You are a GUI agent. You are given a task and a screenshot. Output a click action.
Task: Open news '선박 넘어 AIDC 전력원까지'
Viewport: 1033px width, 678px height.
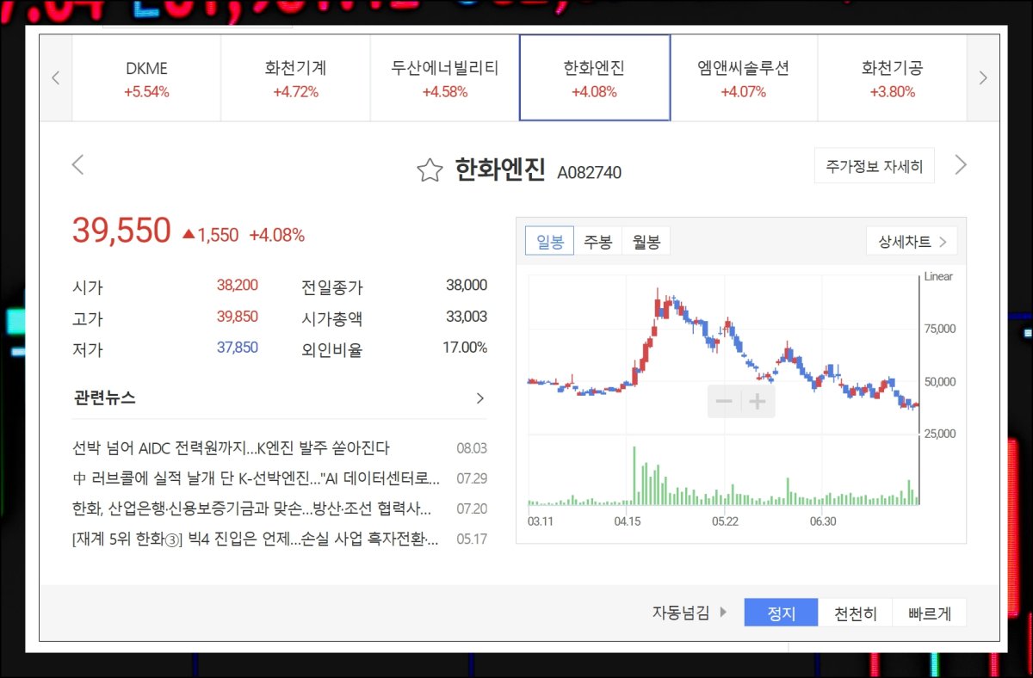pyautogui.click(x=232, y=448)
